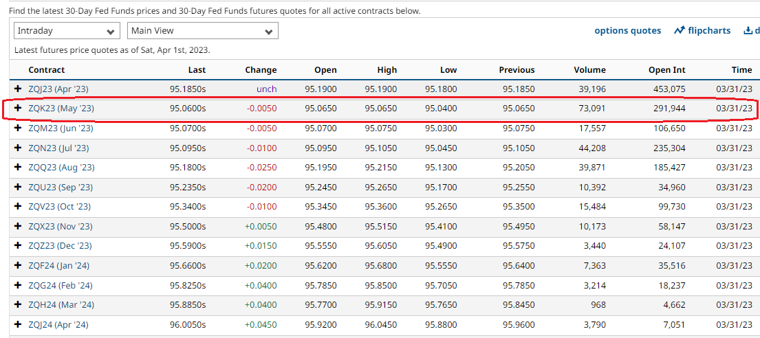The width and height of the screenshot is (760, 338).
Task: Expand the ZQJ23 (Apr '23) row plus icon
Action: pos(19,89)
